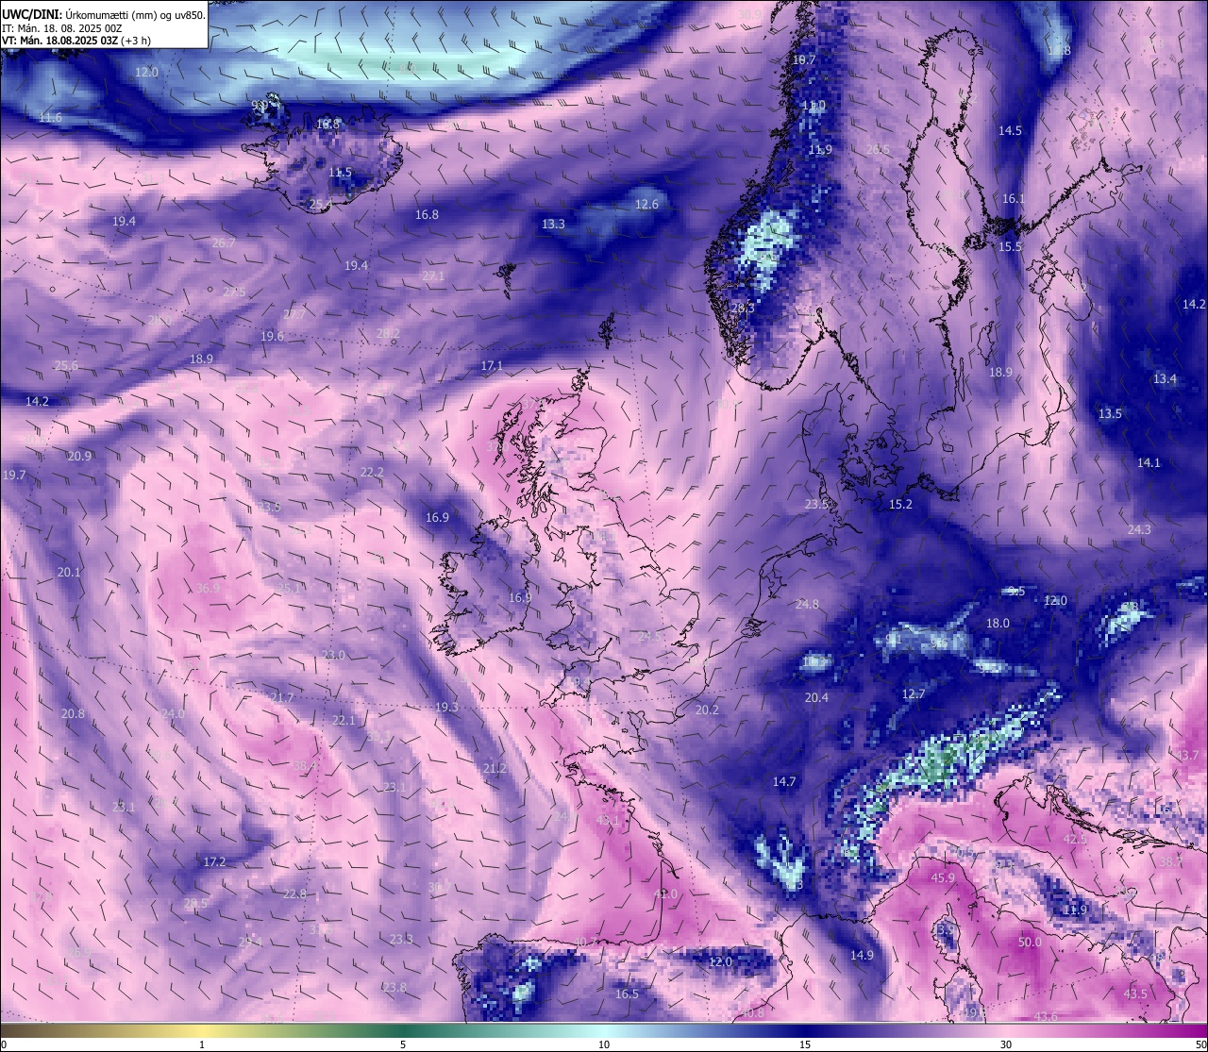Select the 24.8 map value
1208x1052 pixels.
(x=807, y=605)
